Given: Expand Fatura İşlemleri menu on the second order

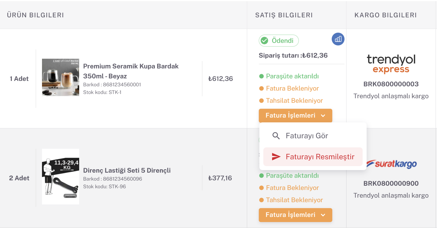Looking at the screenshot, I should [x=295, y=215].
